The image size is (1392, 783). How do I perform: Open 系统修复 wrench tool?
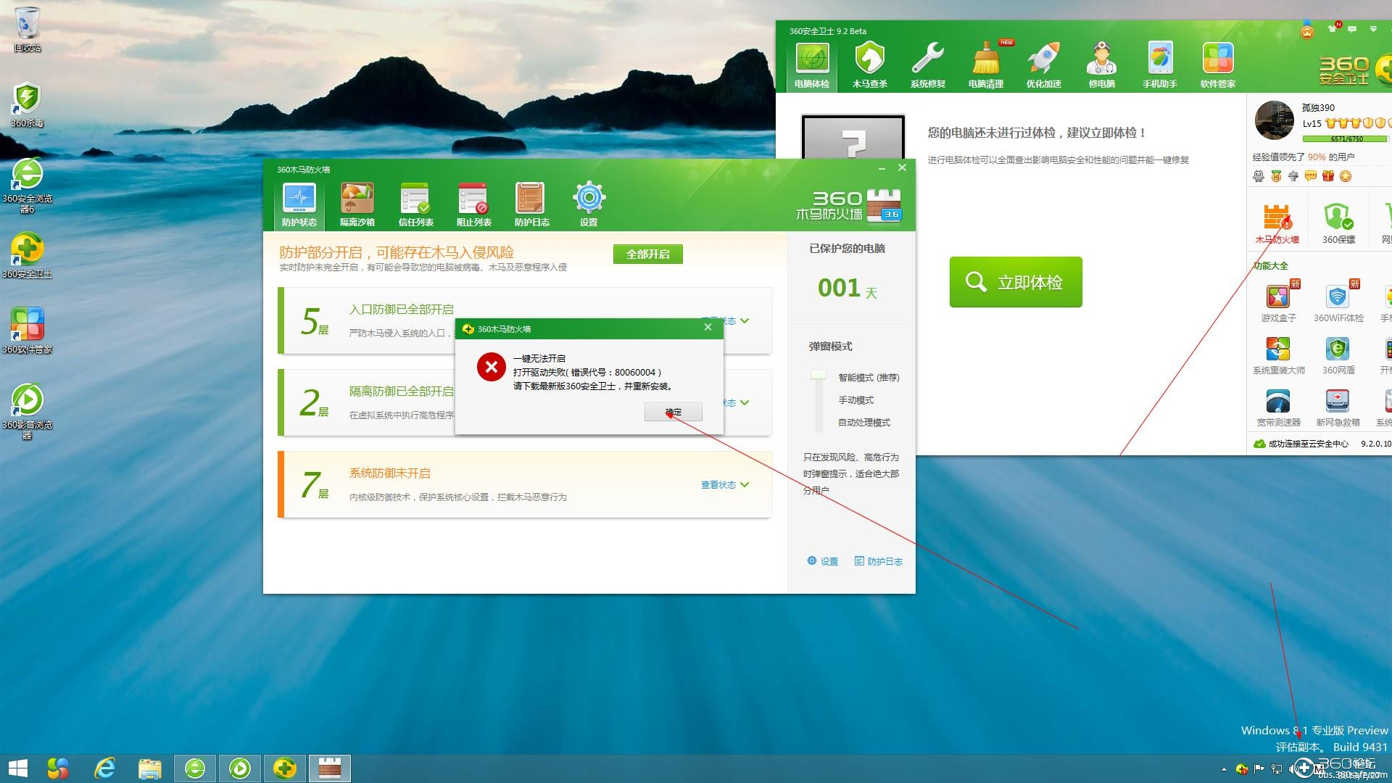[x=927, y=65]
